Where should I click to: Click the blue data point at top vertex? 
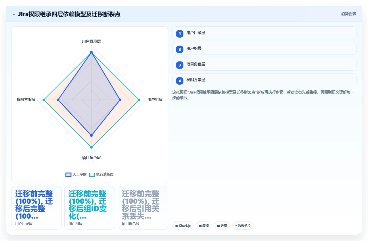pyautogui.click(x=91, y=52)
